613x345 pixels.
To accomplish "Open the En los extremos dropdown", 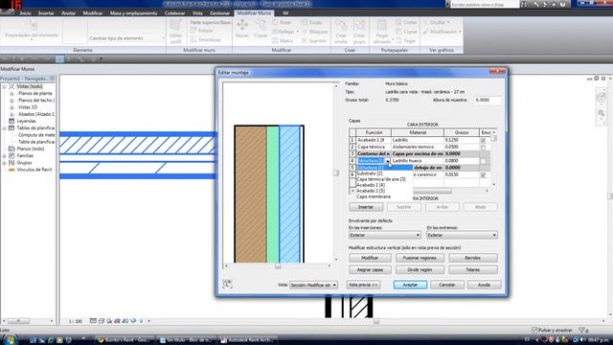I will click(462, 235).
